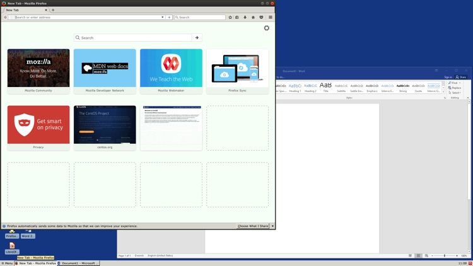473x266 pixels.
Task: Open Mozilla Developer Network tile
Action: [105, 71]
